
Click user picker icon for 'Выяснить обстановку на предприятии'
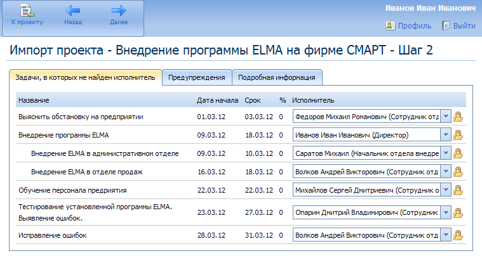point(458,117)
